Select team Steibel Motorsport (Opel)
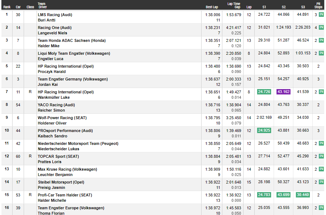 pos(61,182)
